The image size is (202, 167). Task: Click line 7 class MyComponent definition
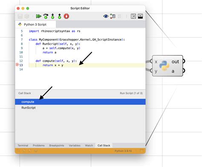coord(77,40)
